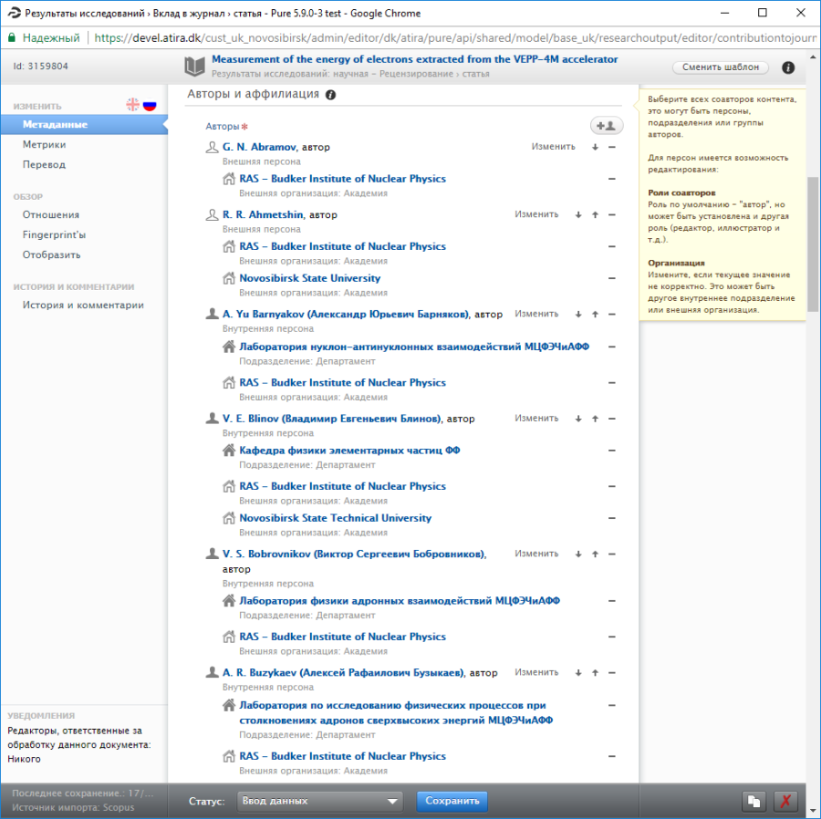Move G. N. Abramov down with arrow
The image size is (821, 819).
(596, 147)
